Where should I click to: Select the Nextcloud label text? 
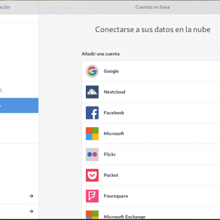pos(114,92)
